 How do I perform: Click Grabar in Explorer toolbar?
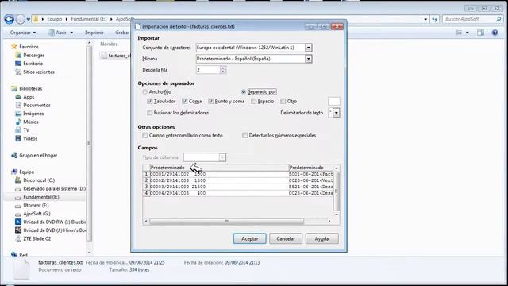(122, 33)
